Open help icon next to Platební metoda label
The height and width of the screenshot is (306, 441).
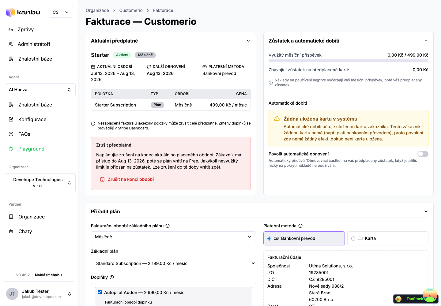[x=300, y=226]
